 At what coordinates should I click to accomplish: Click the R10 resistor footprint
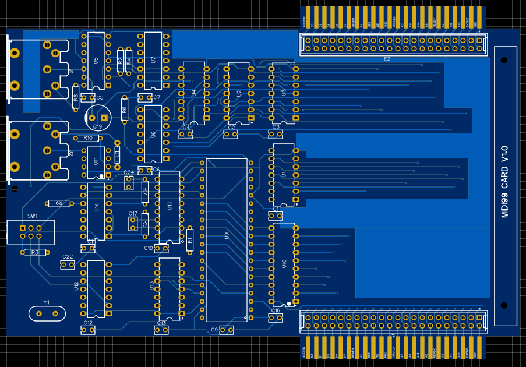point(88,138)
